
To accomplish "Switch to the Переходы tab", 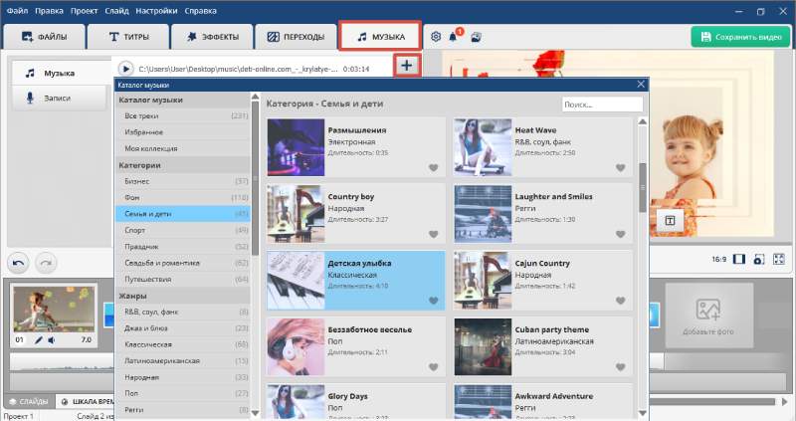I will (296, 37).
